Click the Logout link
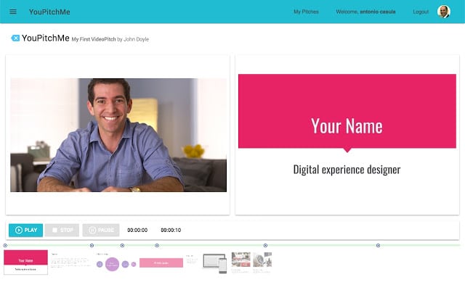The width and height of the screenshot is (465, 290). tap(421, 12)
